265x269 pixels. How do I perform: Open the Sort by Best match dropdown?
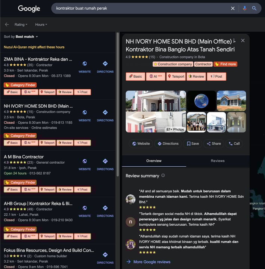pyautogui.click(x=21, y=37)
